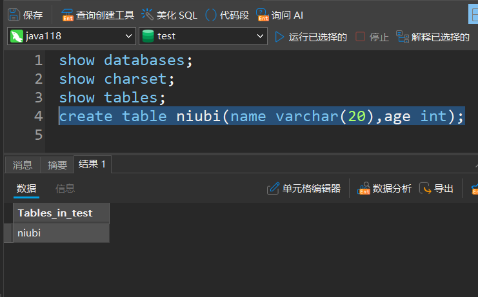Image resolution: width=478 pixels, height=297 pixels.
Task: Click the MySQL dolphin connection icon
Action: [x=17, y=36]
